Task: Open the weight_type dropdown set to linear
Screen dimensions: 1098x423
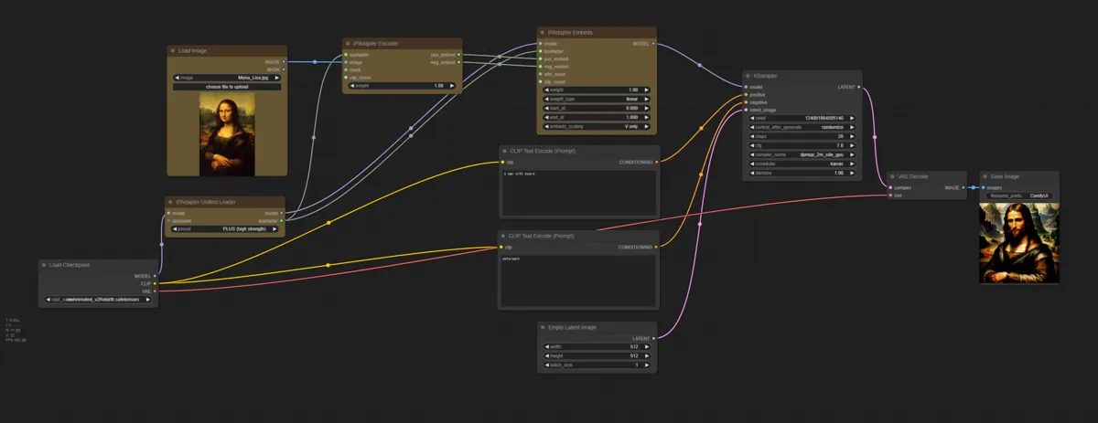Action: tap(597, 99)
